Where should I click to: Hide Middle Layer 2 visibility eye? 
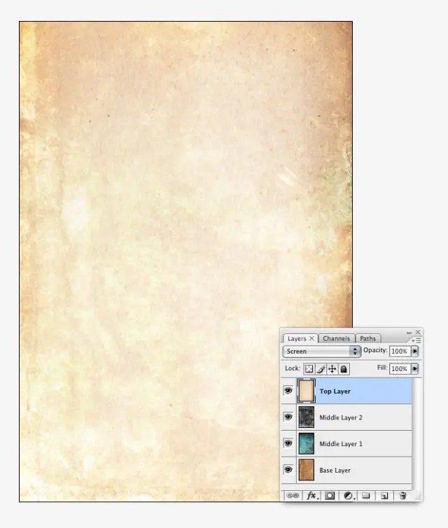coord(288,417)
